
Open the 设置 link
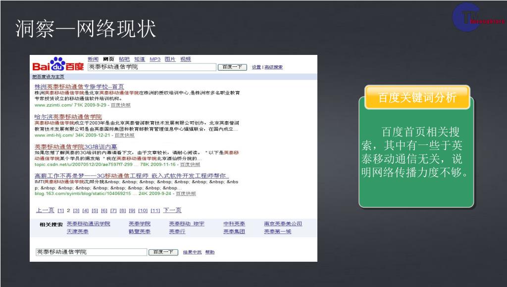[256, 67]
